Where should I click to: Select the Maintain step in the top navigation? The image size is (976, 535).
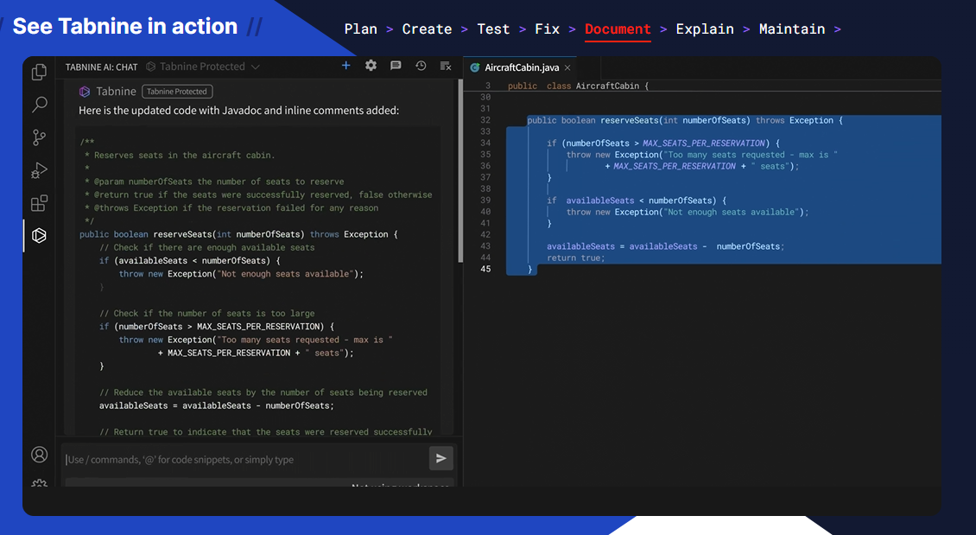(x=792, y=29)
